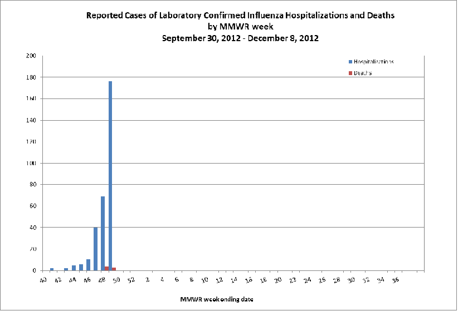Click the 200 label on the vertical axis

[32, 56]
